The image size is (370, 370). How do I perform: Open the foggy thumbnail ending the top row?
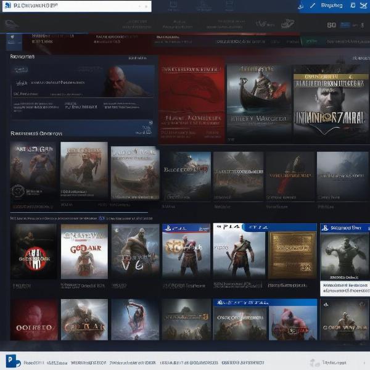(x=343, y=176)
